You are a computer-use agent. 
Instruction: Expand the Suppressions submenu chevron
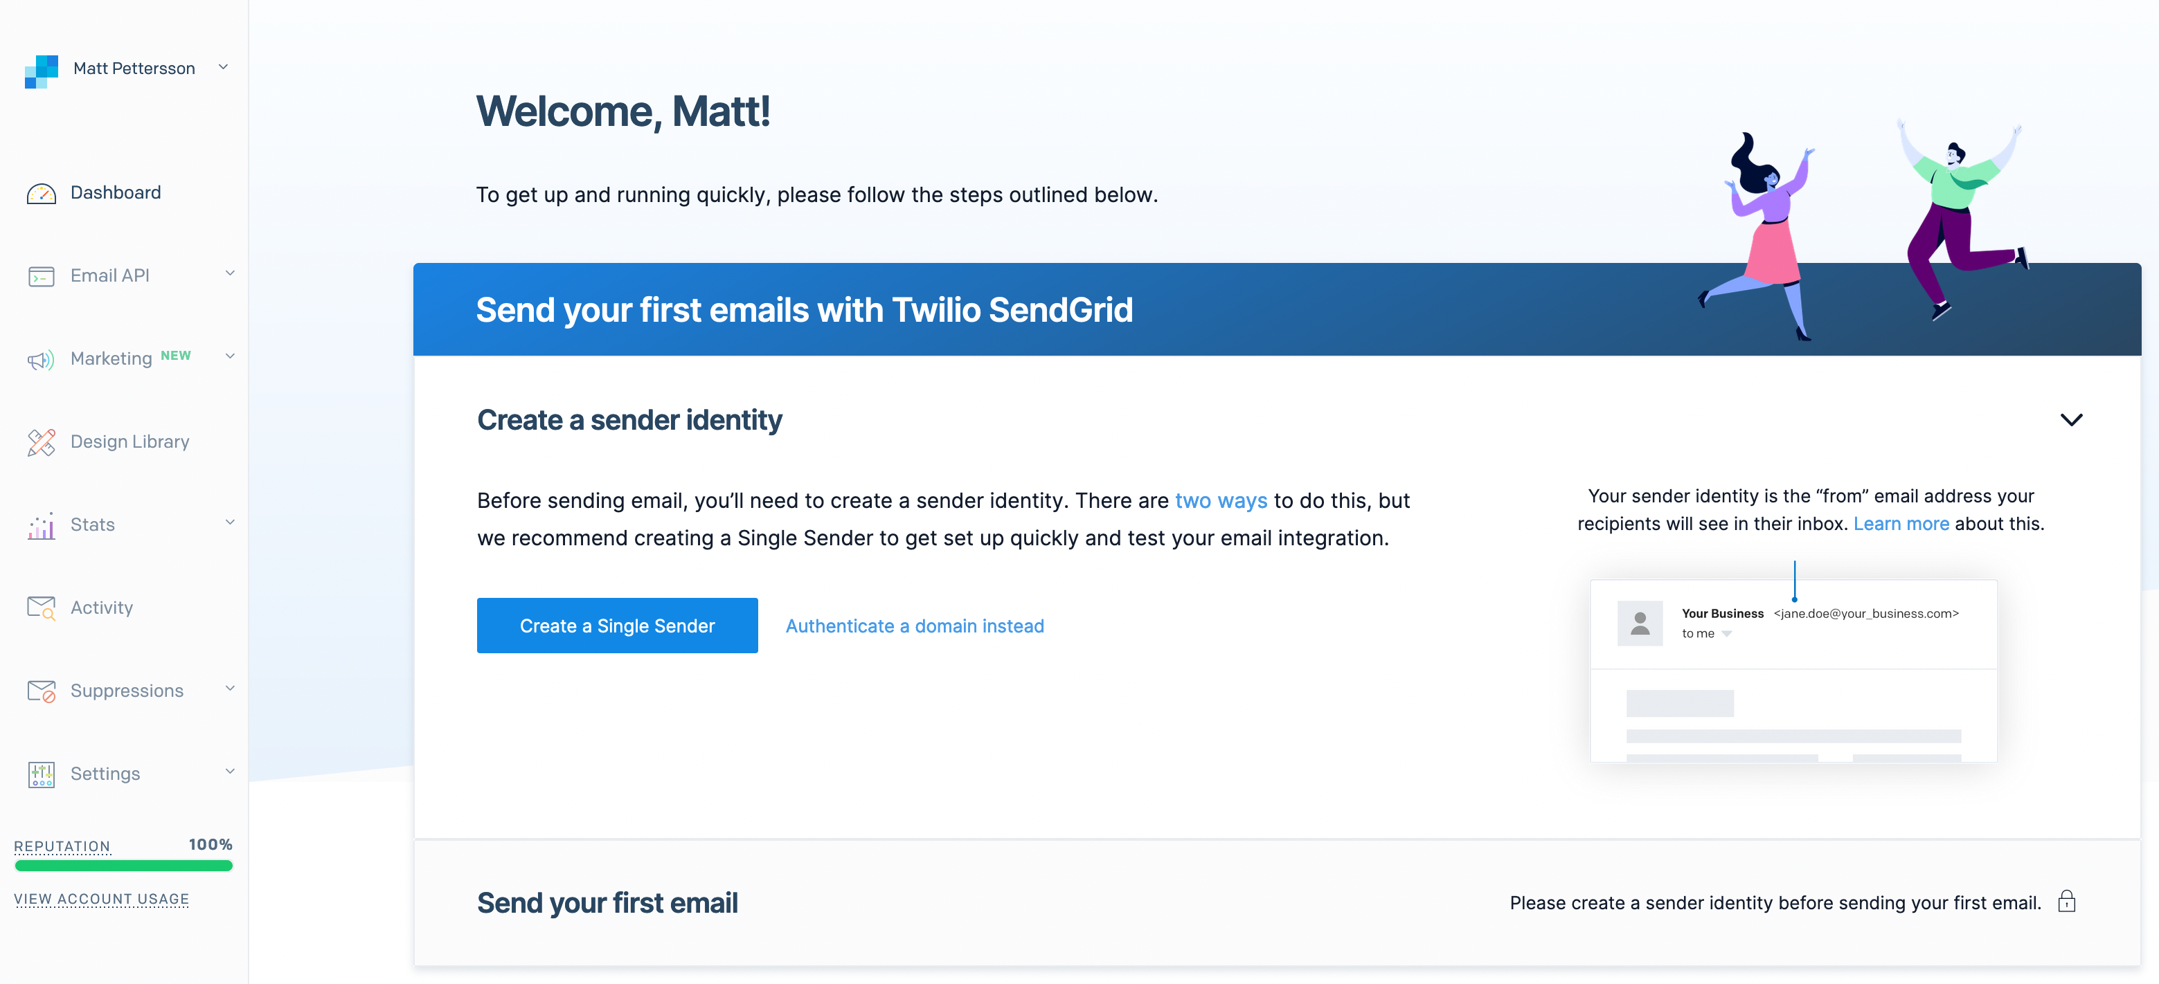pyautogui.click(x=230, y=689)
